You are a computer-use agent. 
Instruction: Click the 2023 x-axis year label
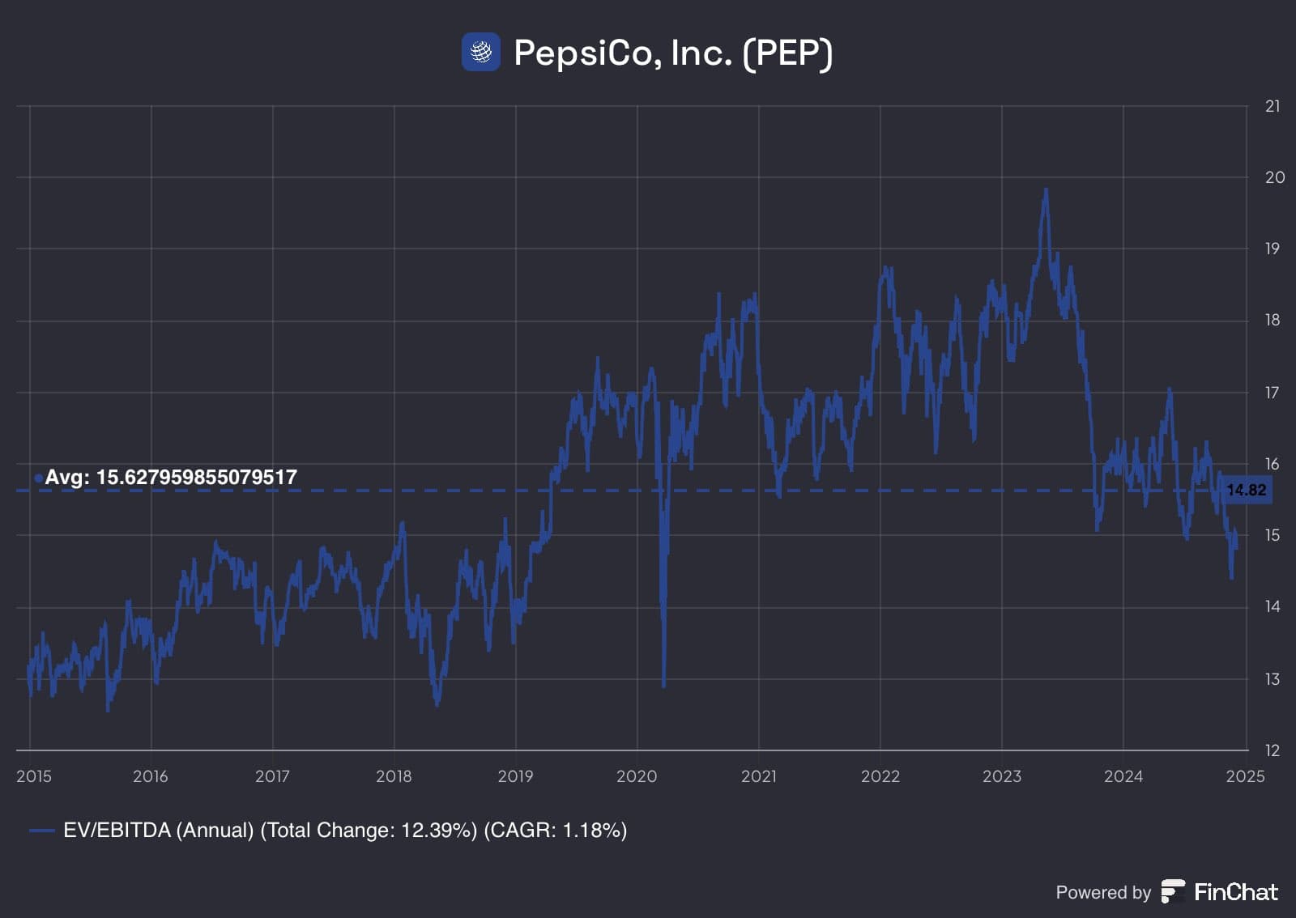click(x=1002, y=776)
